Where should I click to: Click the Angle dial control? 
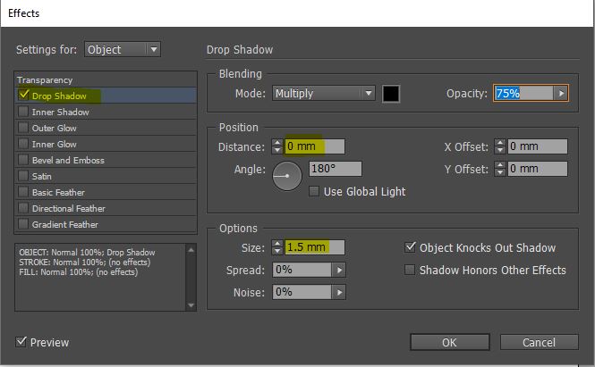click(287, 177)
